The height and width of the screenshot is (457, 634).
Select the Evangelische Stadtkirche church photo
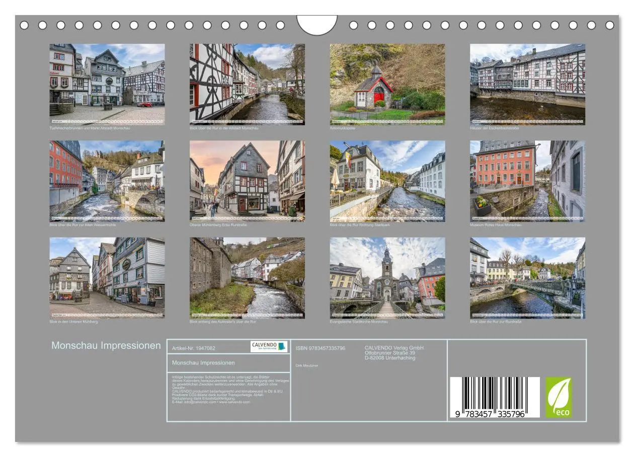387,278
